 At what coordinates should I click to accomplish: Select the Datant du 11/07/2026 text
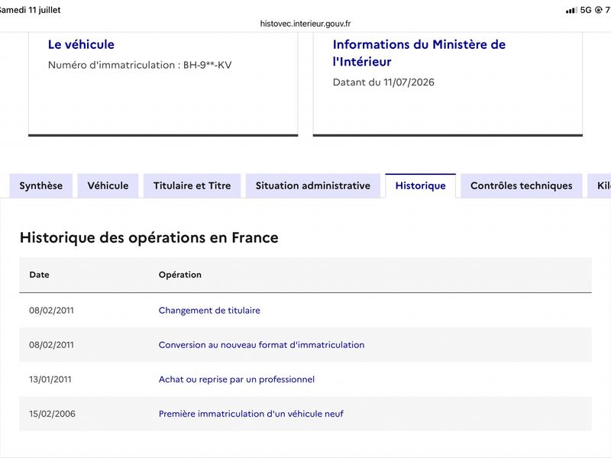click(x=383, y=82)
